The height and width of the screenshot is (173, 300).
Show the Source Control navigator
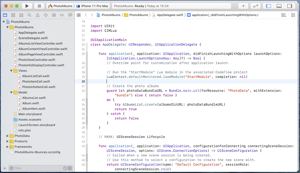coord(13,15)
